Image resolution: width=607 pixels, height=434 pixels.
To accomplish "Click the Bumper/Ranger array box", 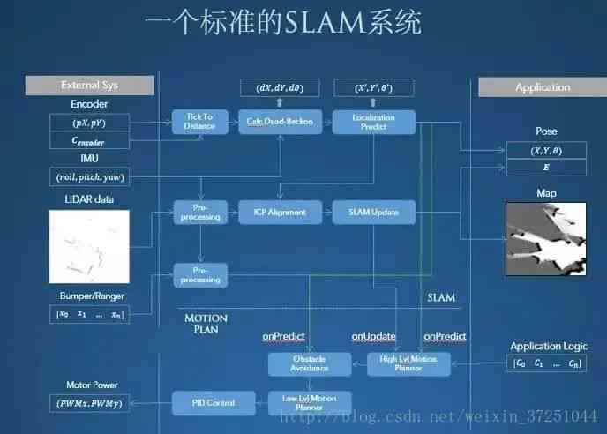I will pyautogui.click(x=89, y=314).
